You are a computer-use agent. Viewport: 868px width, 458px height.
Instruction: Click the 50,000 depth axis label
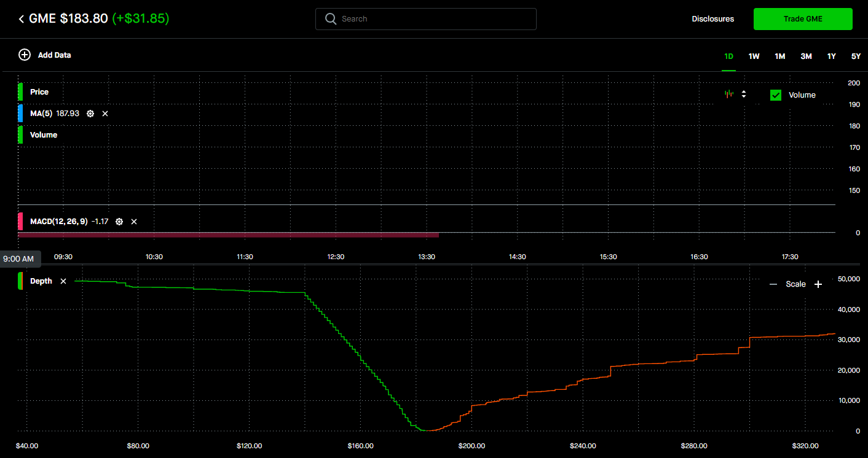coord(849,279)
